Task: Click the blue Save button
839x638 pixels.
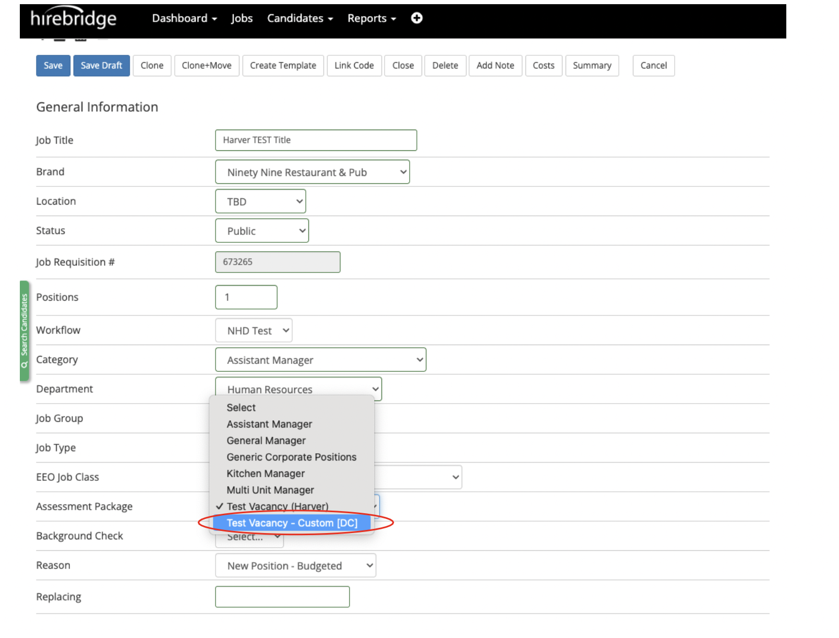Action: (x=53, y=66)
